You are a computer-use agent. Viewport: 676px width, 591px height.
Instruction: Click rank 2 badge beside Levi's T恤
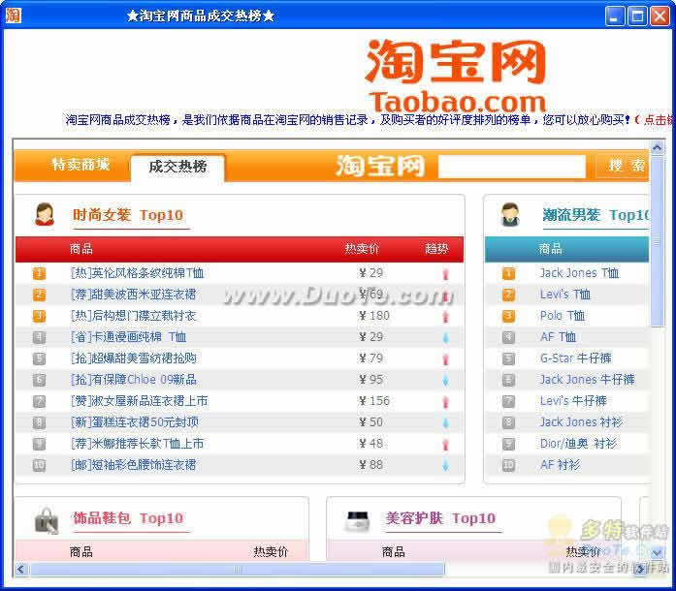coord(509,295)
